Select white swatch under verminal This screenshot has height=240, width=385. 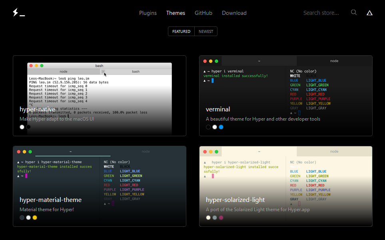click(215, 127)
